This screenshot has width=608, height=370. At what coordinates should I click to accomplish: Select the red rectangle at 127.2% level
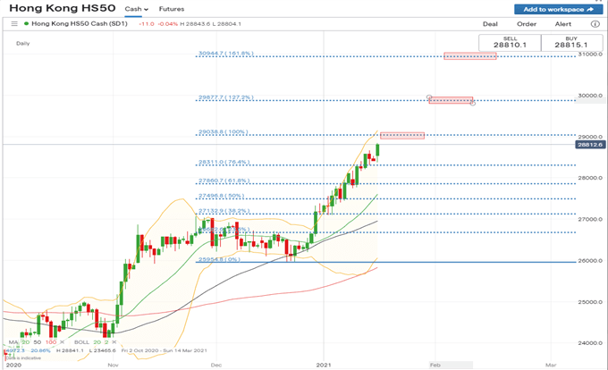pyautogui.click(x=451, y=100)
